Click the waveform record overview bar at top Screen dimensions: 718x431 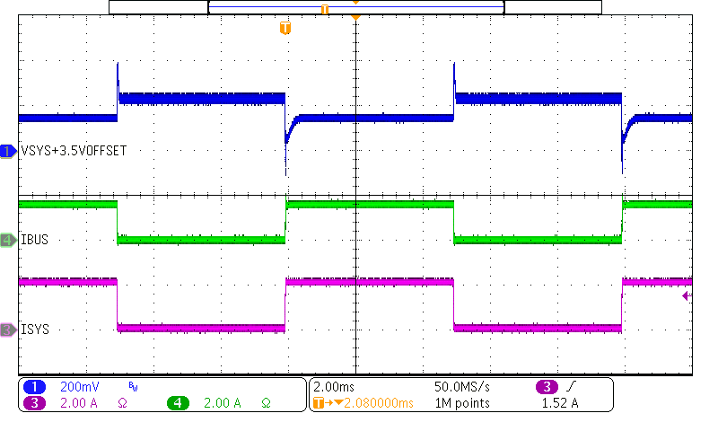tap(355, 7)
